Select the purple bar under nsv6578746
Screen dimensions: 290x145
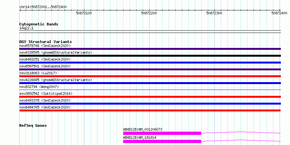click(150, 49)
